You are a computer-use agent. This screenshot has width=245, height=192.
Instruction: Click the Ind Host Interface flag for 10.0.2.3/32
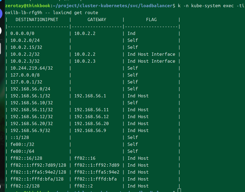(151, 61)
